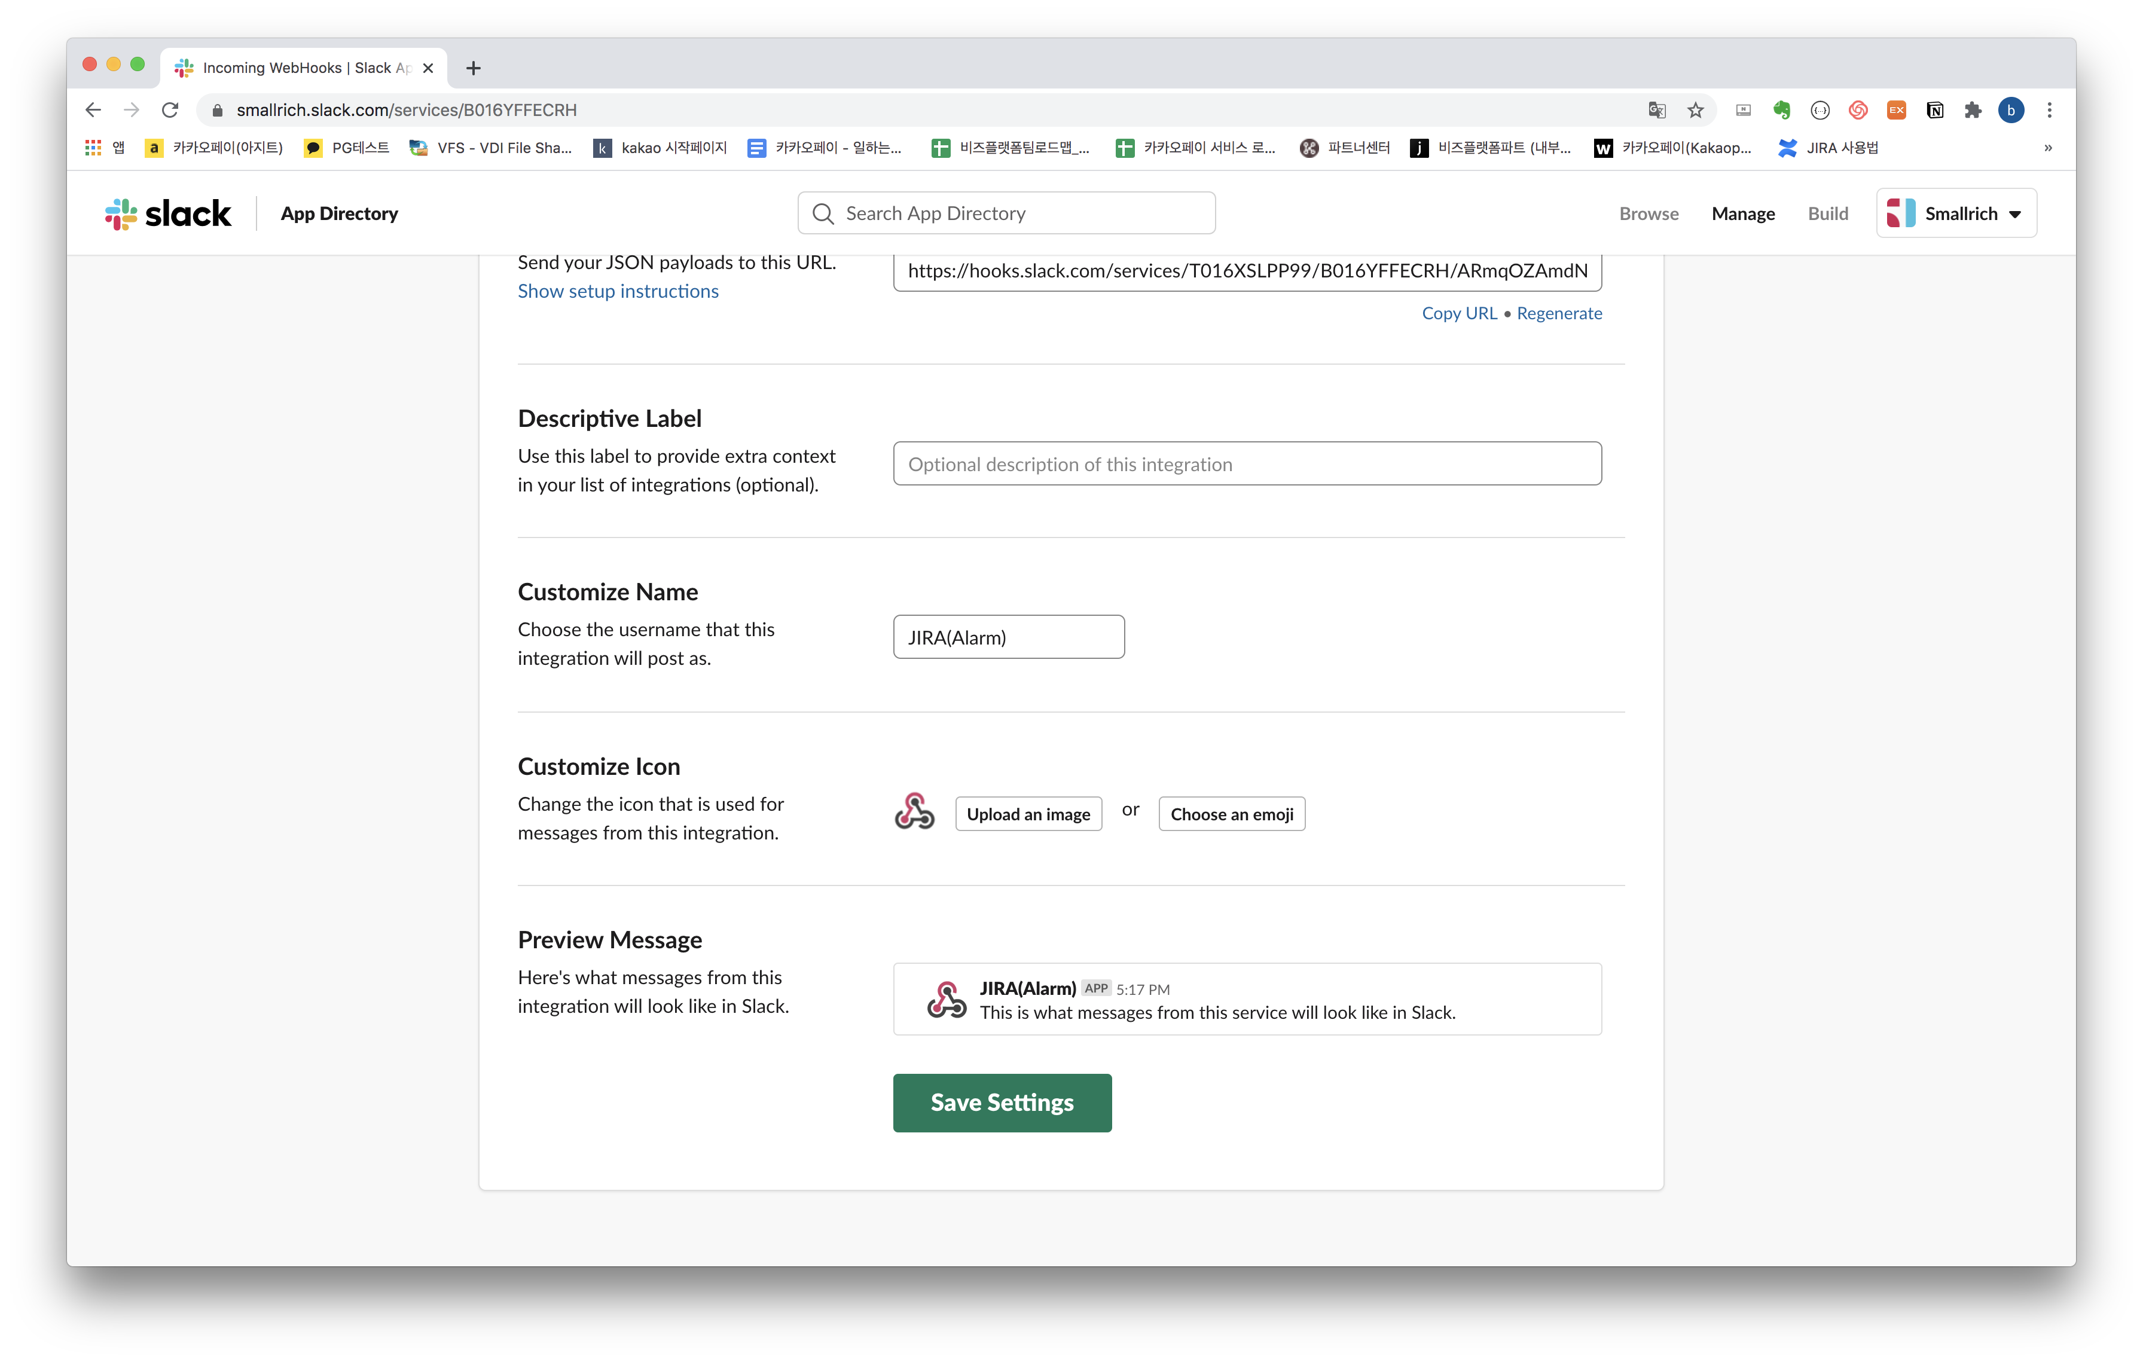Go to Manage in App Directory
This screenshot has height=1362, width=2143.
pos(1742,213)
